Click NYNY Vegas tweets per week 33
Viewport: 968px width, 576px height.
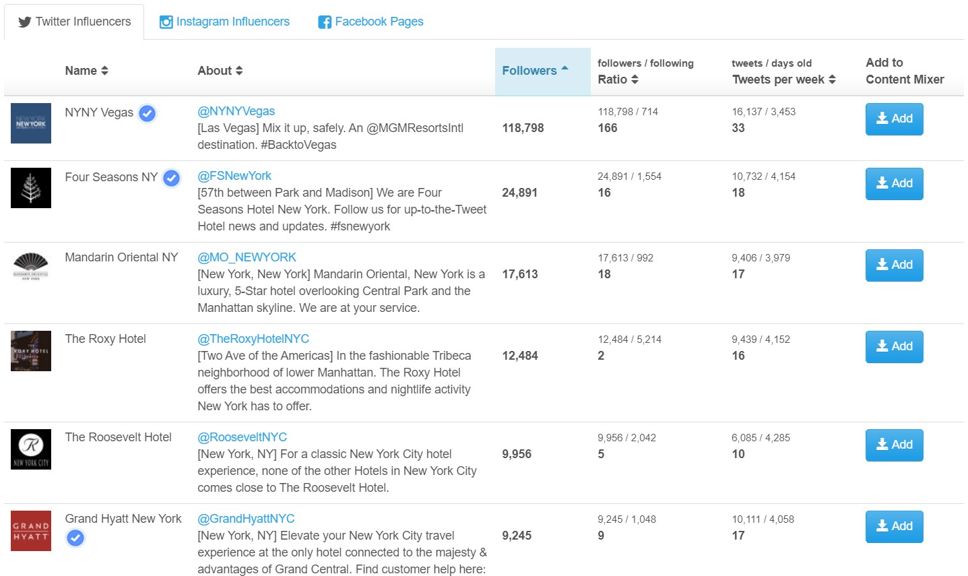(738, 128)
